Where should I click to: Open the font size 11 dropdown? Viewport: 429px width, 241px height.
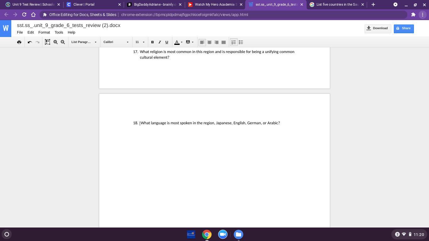point(140,42)
